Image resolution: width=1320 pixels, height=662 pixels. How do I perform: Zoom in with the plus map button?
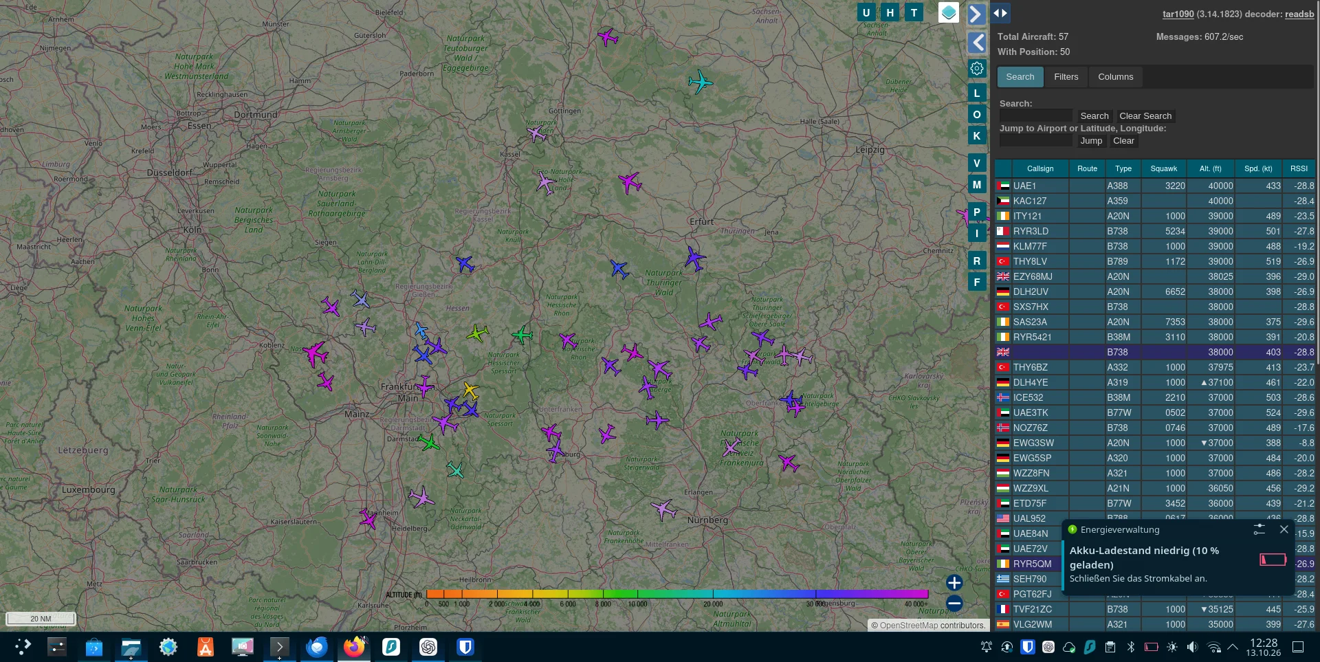(954, 583)
